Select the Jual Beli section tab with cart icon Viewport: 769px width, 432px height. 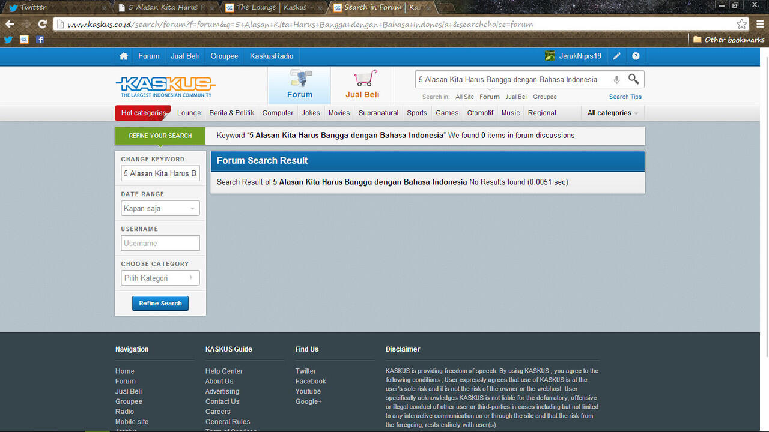click(362, 85)
